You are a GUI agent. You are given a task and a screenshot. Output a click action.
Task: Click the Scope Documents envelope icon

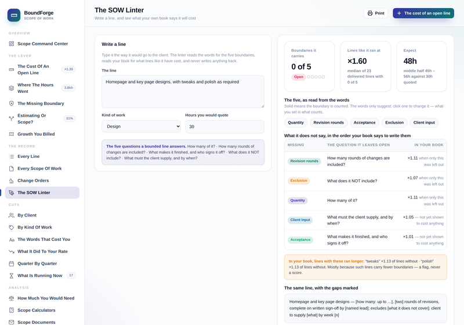click(x=11, y=322)
